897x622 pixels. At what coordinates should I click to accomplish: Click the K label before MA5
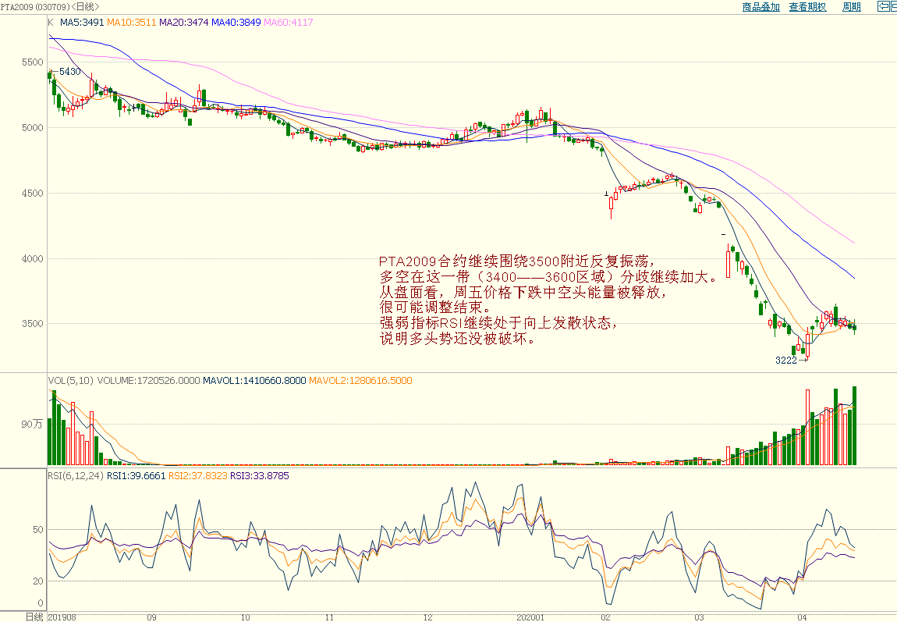pyautogui.click(x=51, y=23)
